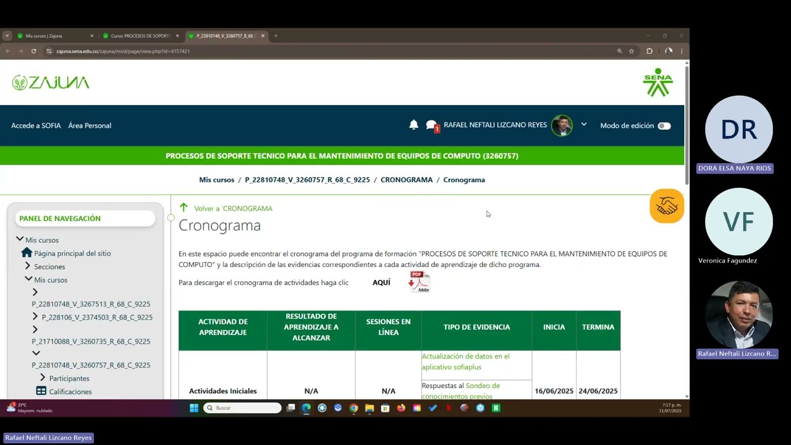Screen dimensions: 791x445
Task: Open CRONOGRAMA breadcrumb link
Action: [x=407, y=180]
